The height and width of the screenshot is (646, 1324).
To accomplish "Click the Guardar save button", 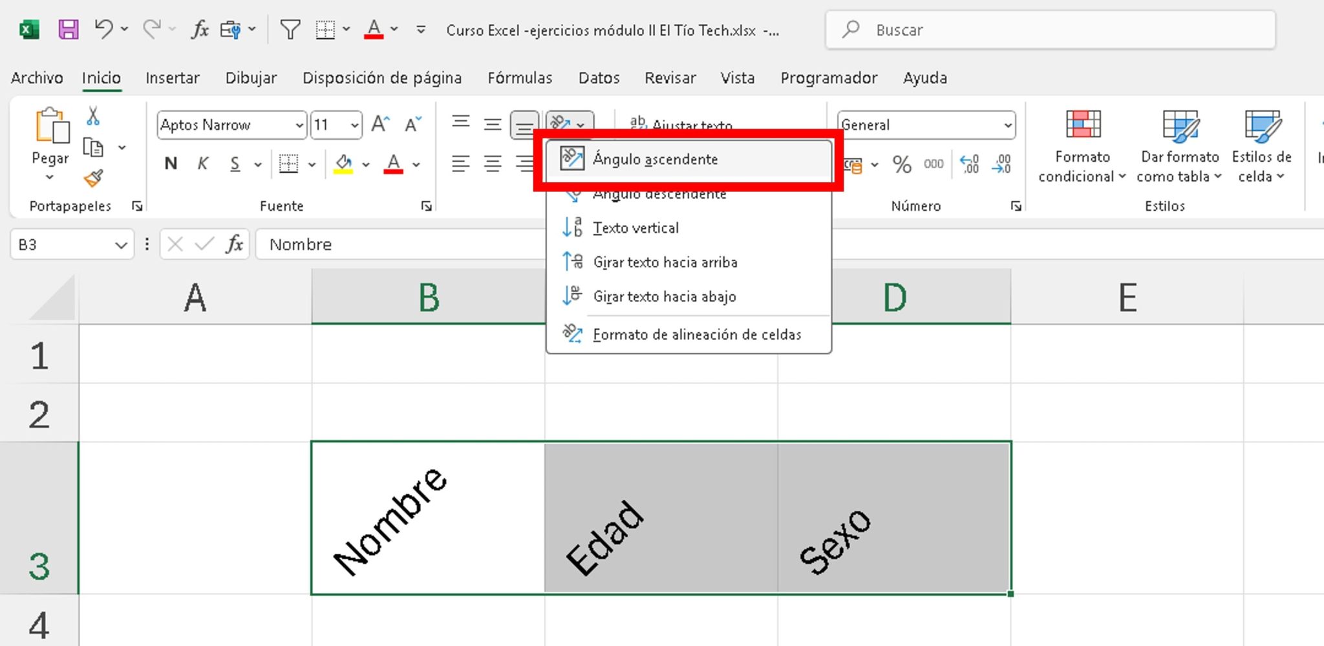I will point(67,29).
